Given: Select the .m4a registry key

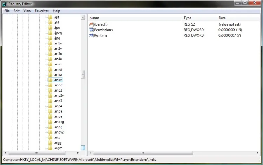Looking at the screenshot, I should pos(58,59).
